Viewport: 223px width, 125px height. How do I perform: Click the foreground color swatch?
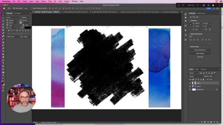pyautogui.click(x=2, y=83)
